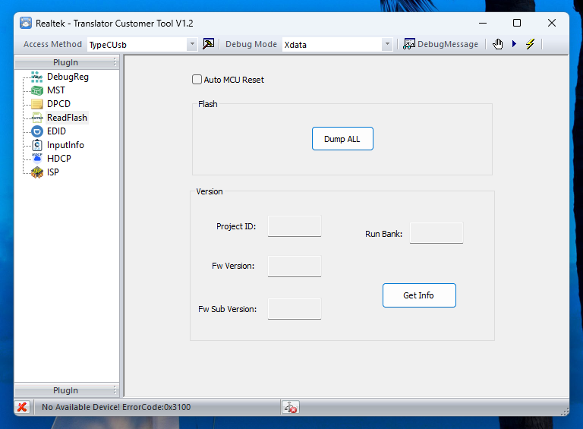The width and height of the screenshot is (583, 429).
Task: Click the blue run arrow icon
Action: tap(514, 44)
